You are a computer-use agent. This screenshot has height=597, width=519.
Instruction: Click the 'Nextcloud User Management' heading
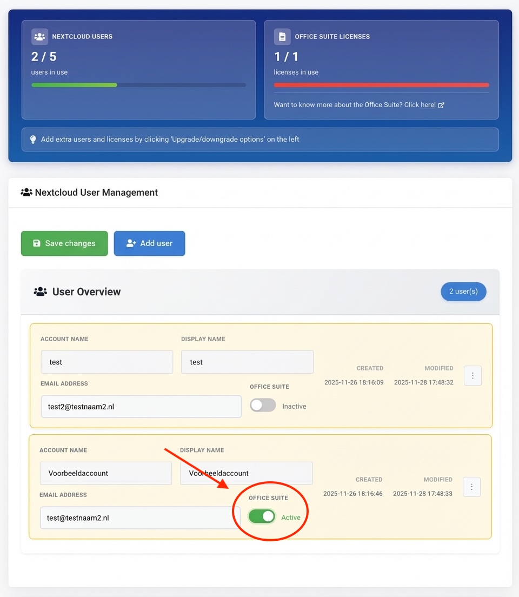pyautogui.click(x=96, y=193)
